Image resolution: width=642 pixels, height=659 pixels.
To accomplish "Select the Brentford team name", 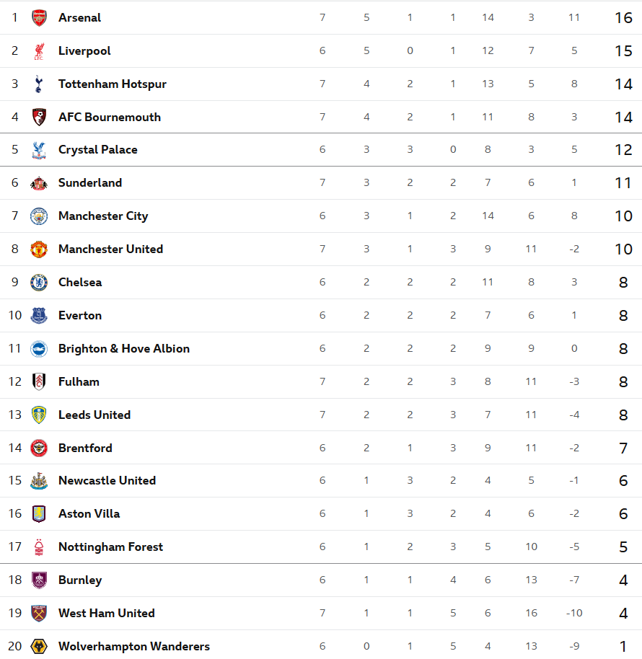I will [x=85, y=448].
